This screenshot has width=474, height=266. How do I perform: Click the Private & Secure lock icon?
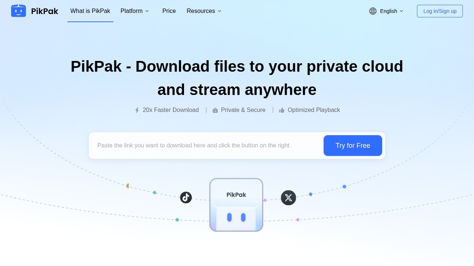[x=215, y=110]
